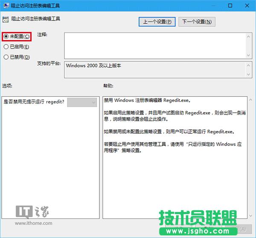The height and width of the screenshot is (238, 256).
Task: Click the policy setting icon beside the heading
Action: [6, 19]
